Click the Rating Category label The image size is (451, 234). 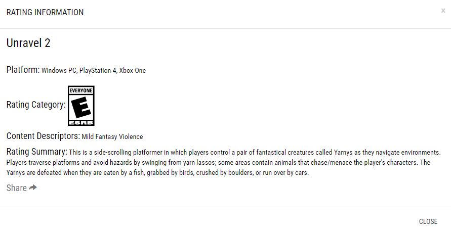point(36,105)
